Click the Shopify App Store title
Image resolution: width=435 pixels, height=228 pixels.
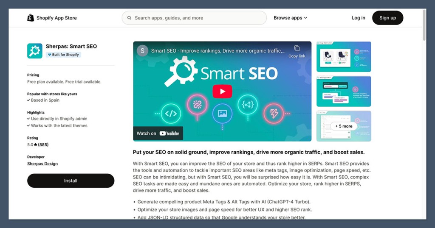click(x=56, y=18)
